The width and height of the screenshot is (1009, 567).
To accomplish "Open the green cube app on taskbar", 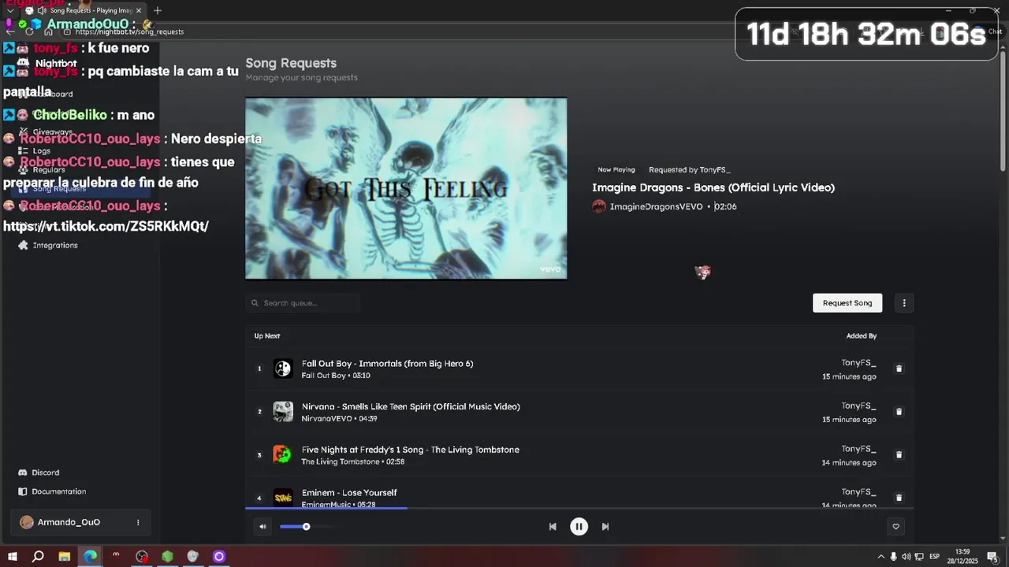I will point(167,556).
